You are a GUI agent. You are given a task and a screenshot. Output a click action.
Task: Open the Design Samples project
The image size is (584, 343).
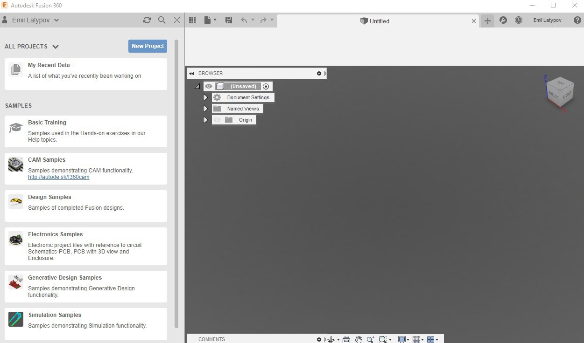point(86,206)
